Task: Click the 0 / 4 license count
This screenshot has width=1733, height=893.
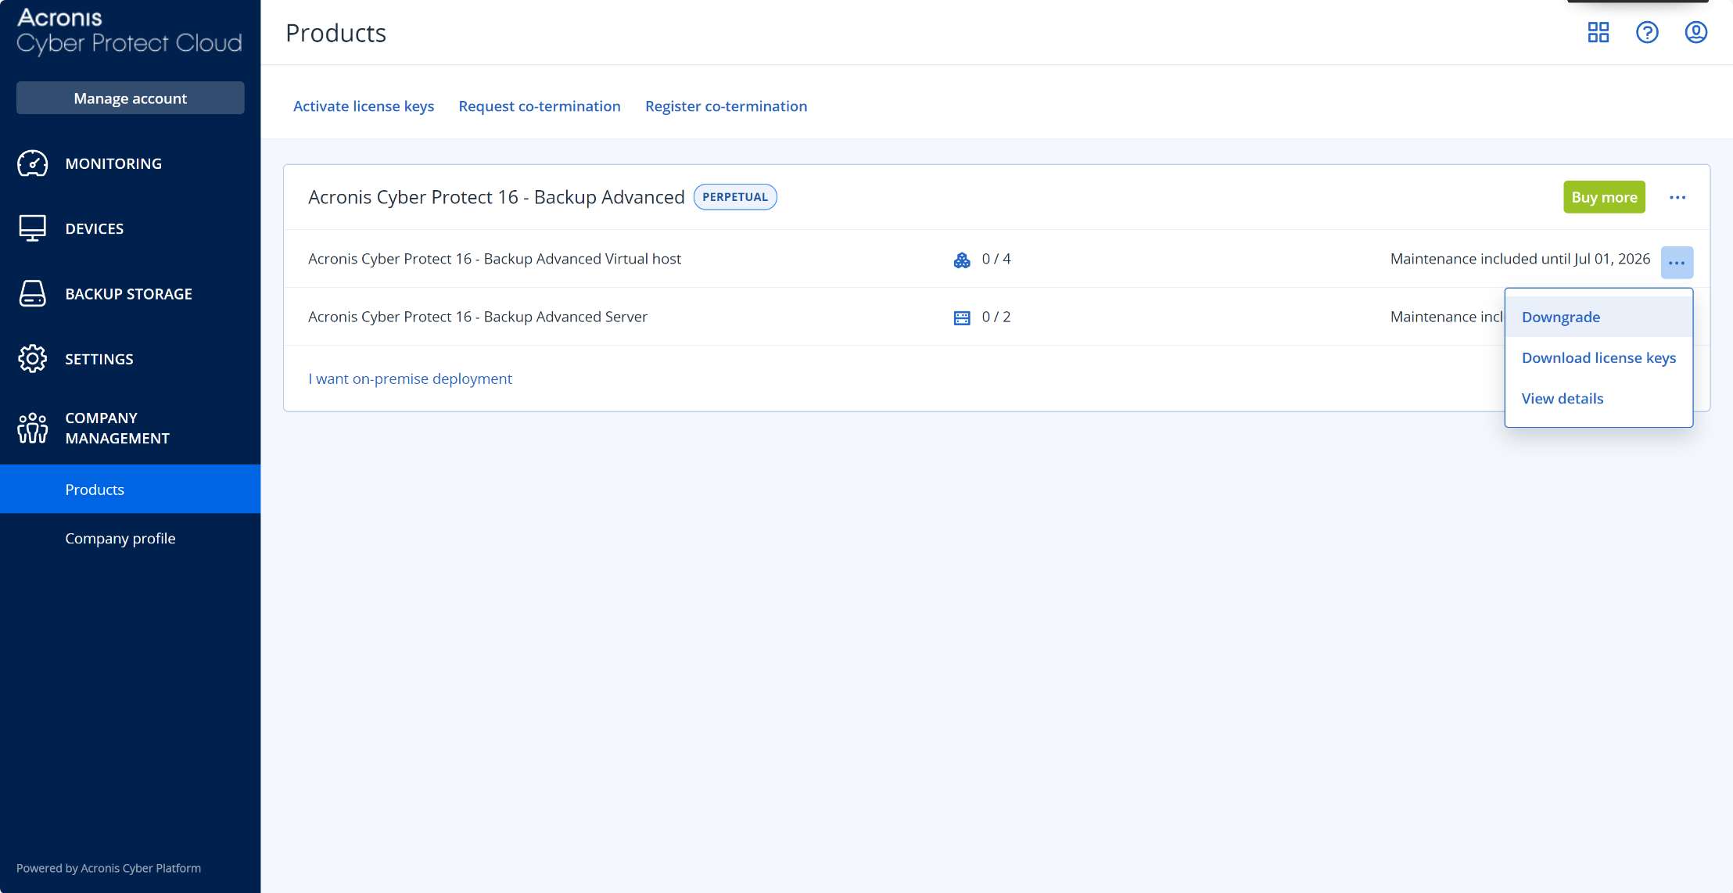Action: 996,259
